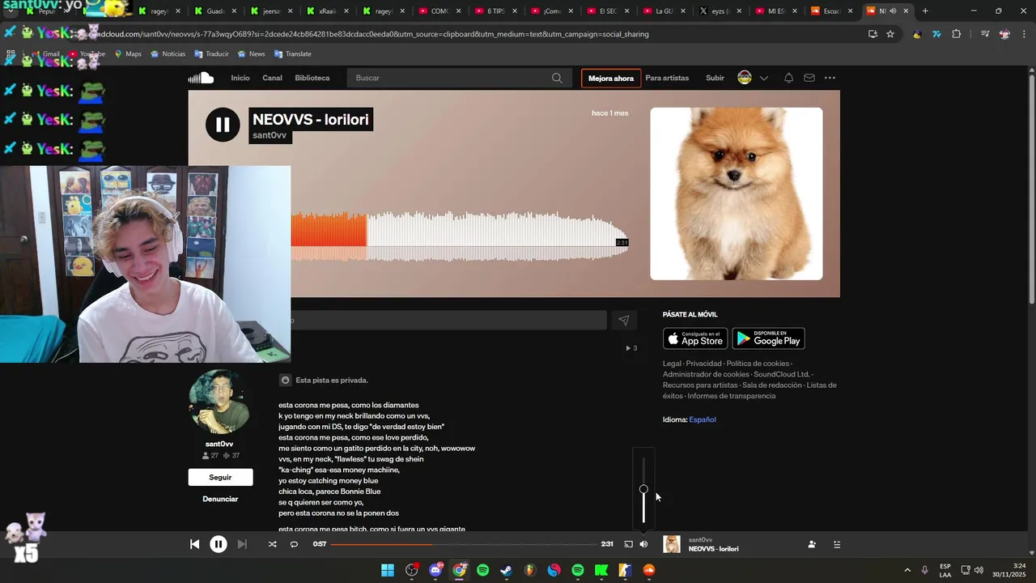The image size is (1036, 583).
Task: Mute the player volume icon
Action: [643, 544]
